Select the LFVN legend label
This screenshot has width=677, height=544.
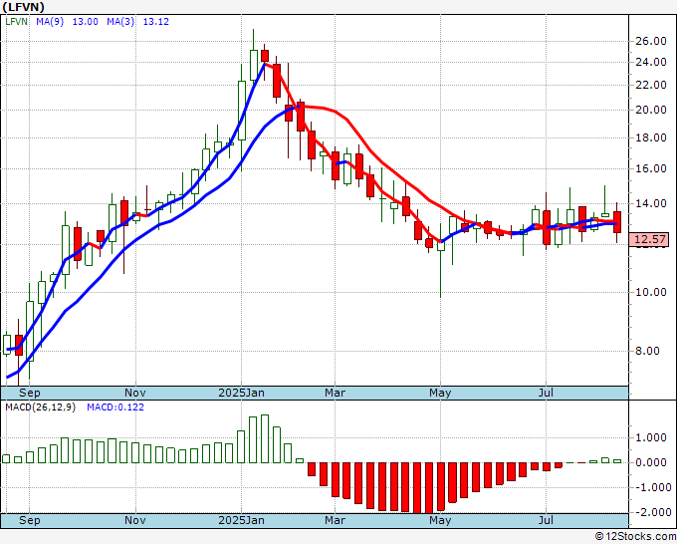tap(17, 22)
